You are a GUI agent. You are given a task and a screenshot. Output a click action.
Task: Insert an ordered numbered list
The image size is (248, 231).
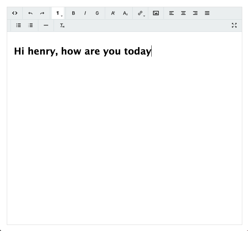coord(31,25)
